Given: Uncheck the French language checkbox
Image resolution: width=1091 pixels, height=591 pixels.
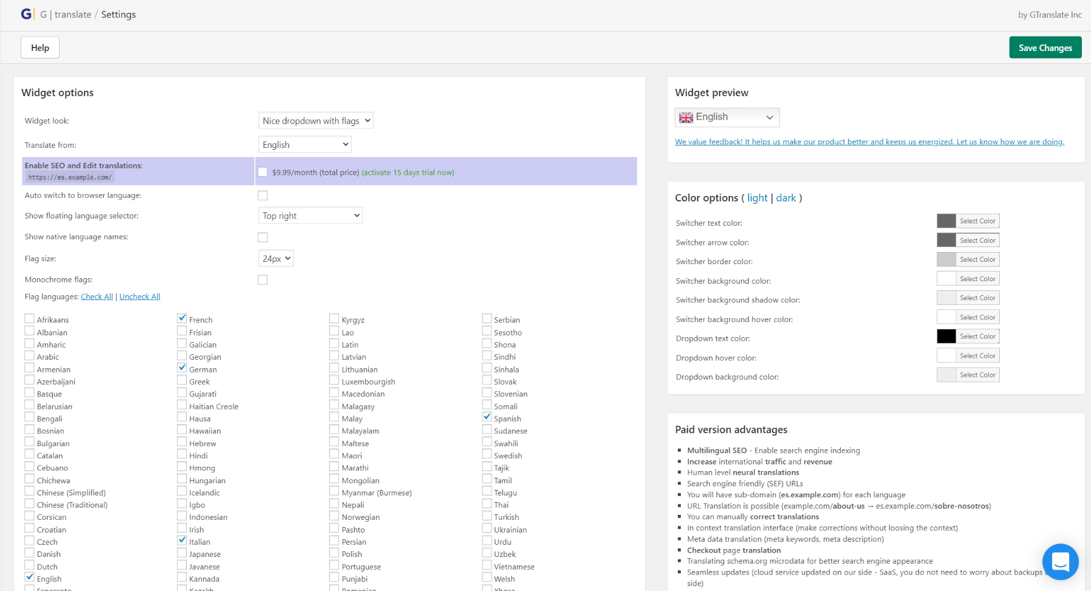Looking at the screenshot, I should pos(182,318).
